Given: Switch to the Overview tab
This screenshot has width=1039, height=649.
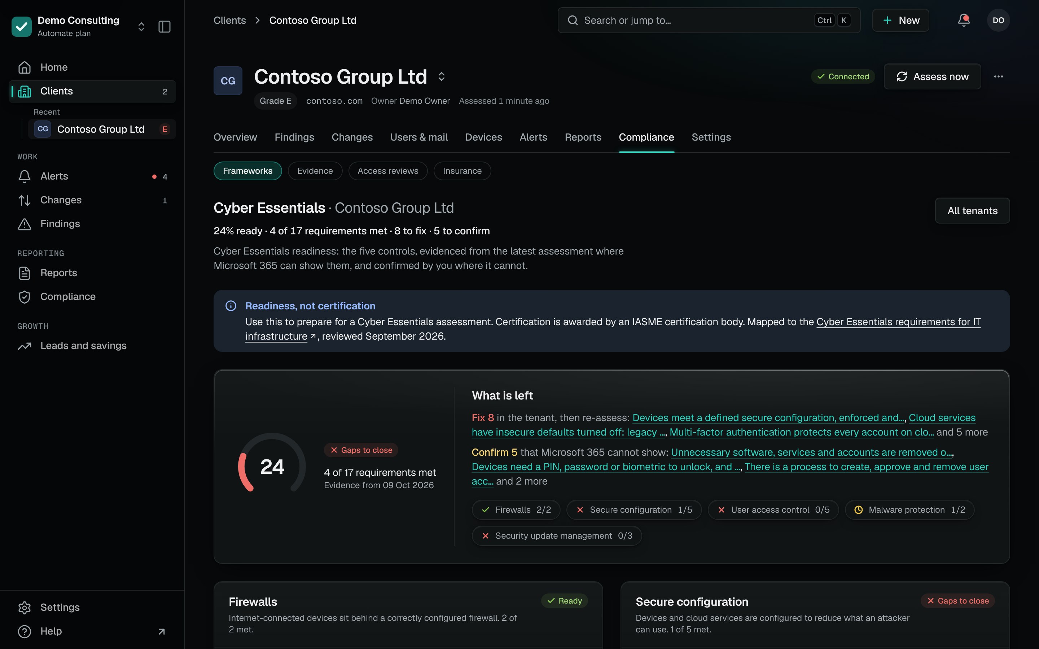Looking at the screenshot, I should (x=235, y=137).
